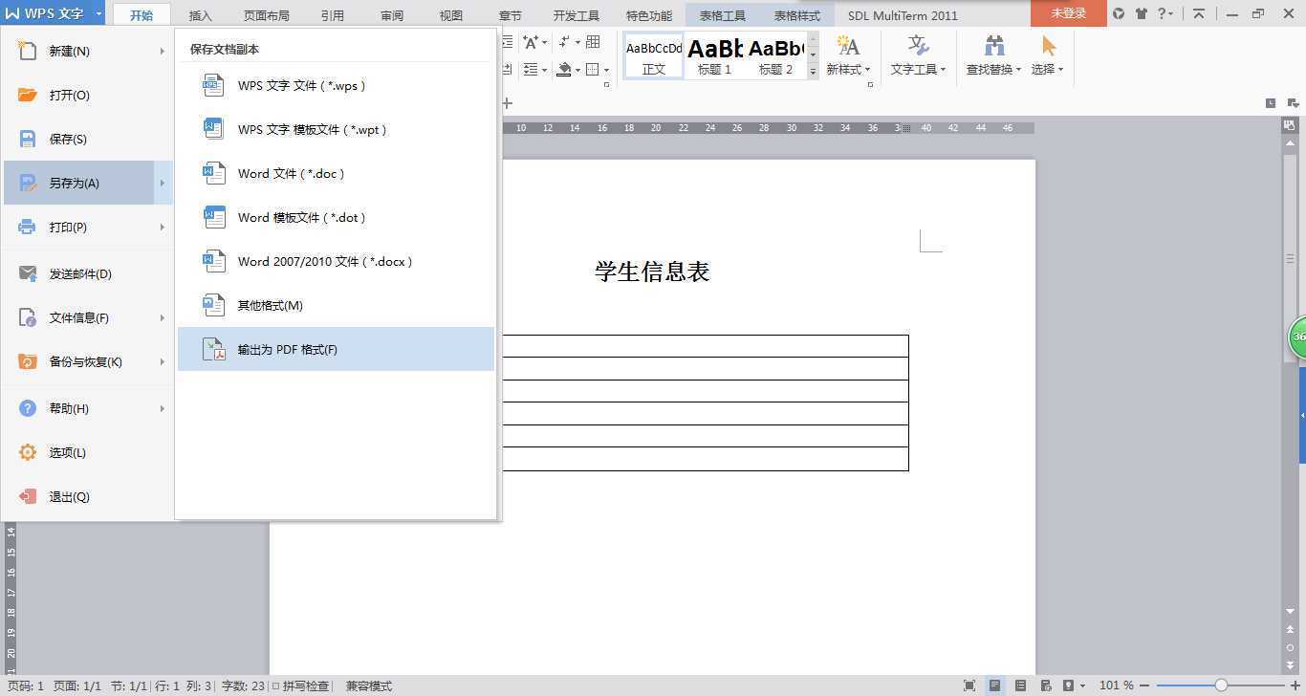This screenshot has height=696, width=1306.
Task: Open the 审阅 (Review) tab
Action: (392, 15)
